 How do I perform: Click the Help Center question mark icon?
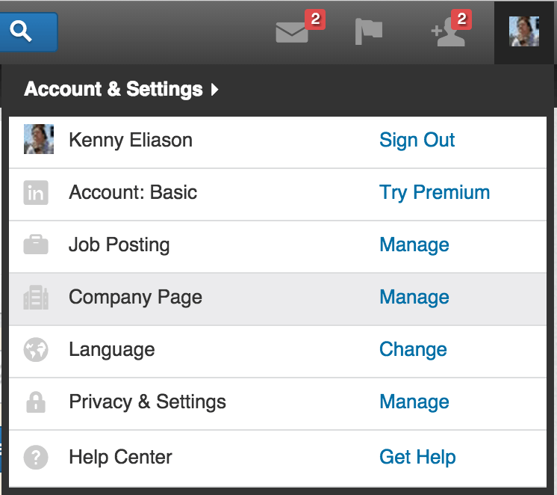(x=36, y=458)
